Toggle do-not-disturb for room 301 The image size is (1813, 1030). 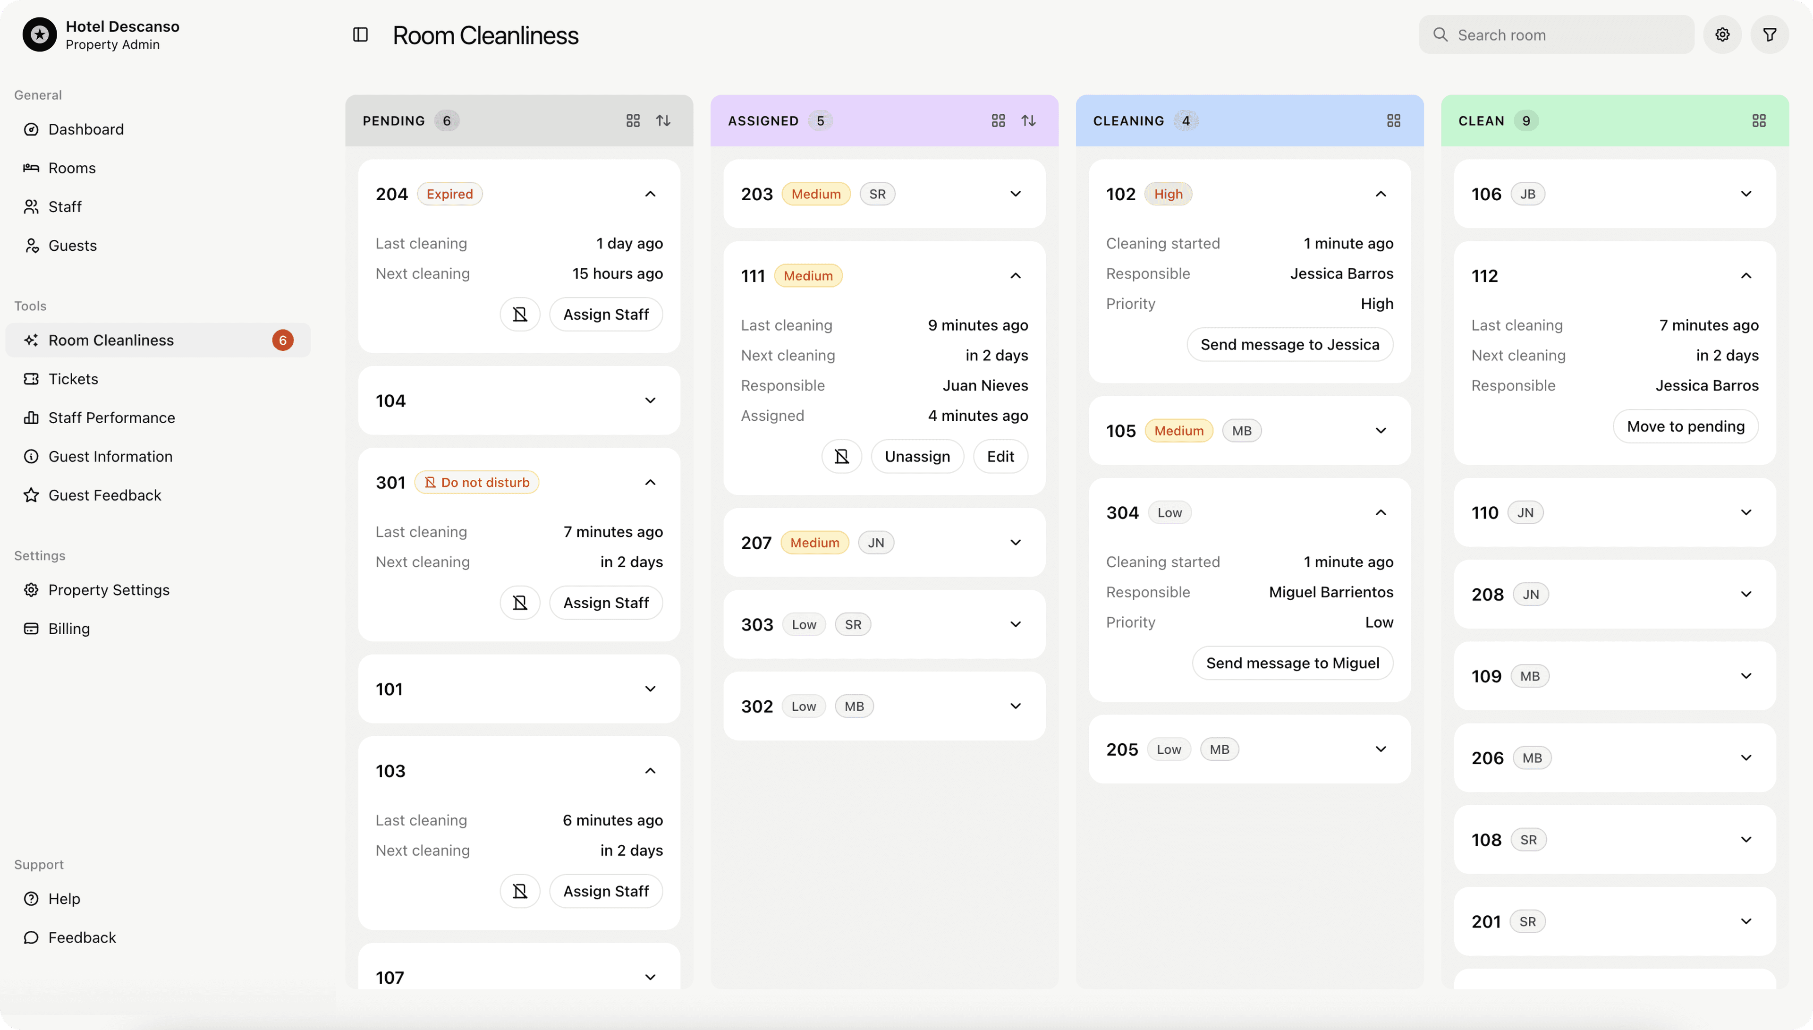[520, 602]
